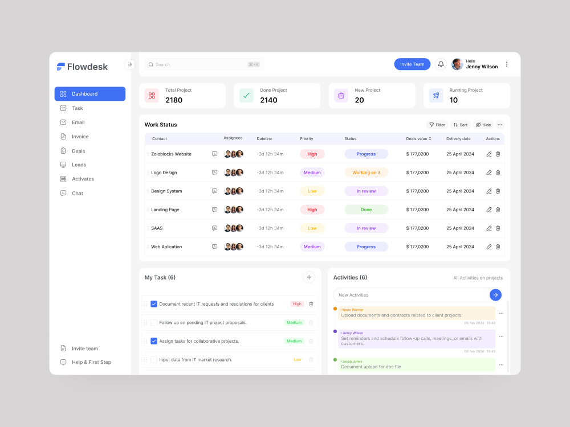Open options for Jenny Wilson activity
Screen dimensions: 570x427
click(x=501, y=336)
